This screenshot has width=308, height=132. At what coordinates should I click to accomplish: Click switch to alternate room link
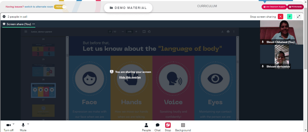39,7
